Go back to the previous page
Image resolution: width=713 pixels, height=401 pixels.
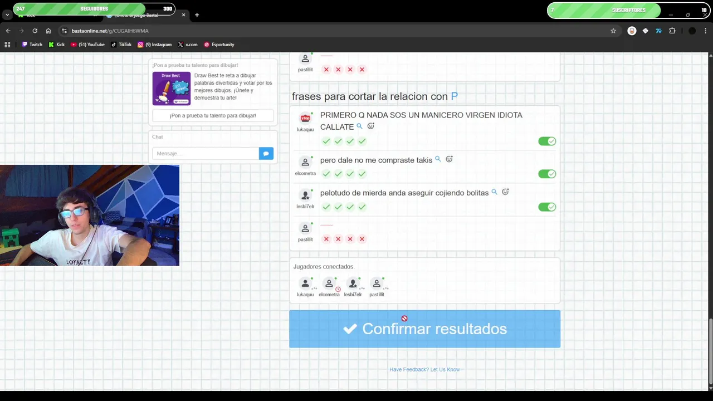[x=8, y=31]
